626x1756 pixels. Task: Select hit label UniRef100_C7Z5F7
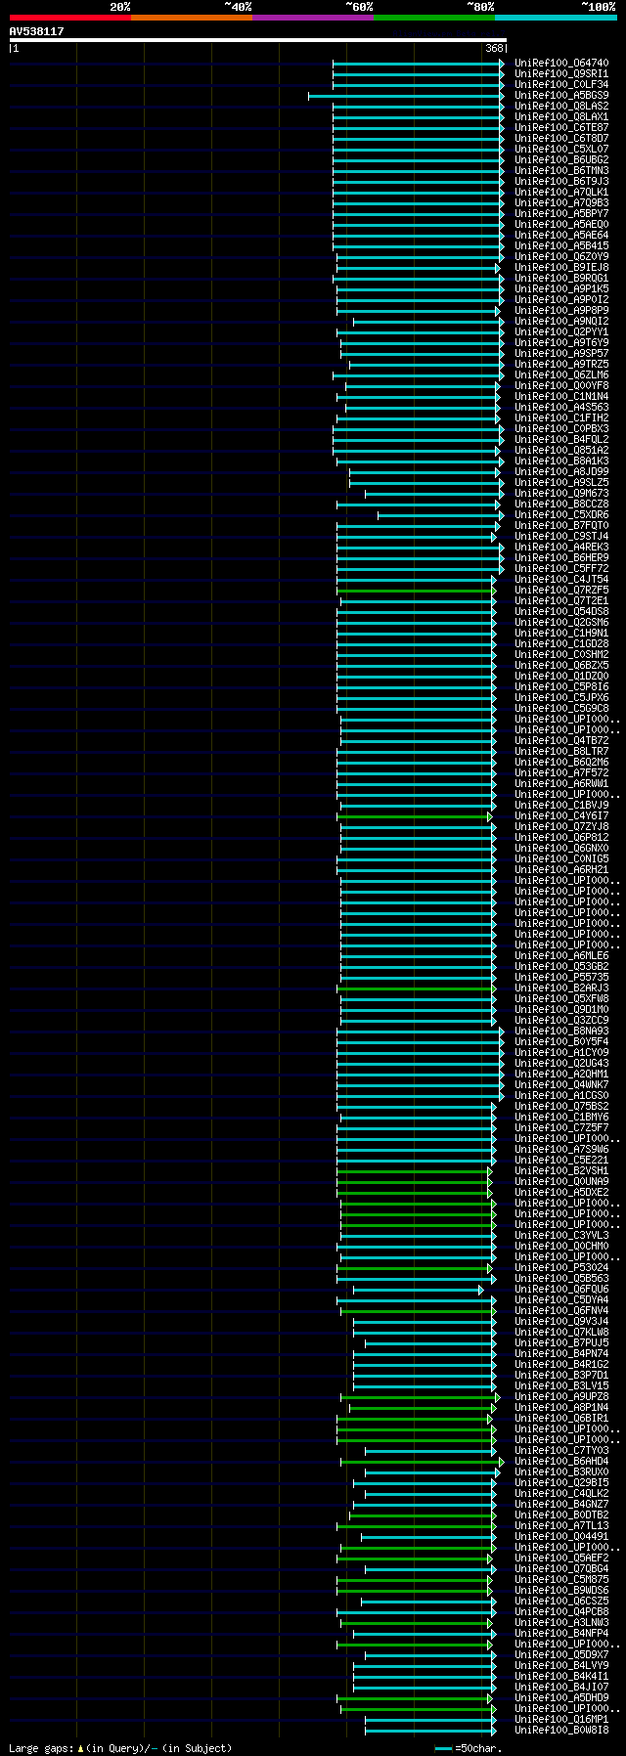(561, 1128)
